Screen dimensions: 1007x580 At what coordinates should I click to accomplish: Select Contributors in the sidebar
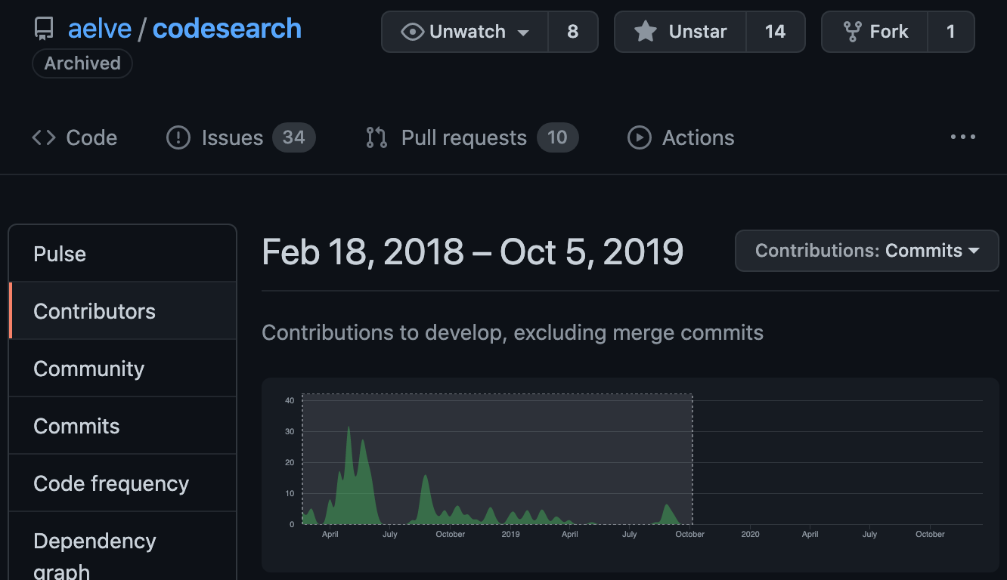(122, 311)
